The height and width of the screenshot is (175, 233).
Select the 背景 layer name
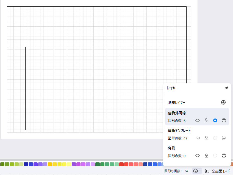coord(171,148)
